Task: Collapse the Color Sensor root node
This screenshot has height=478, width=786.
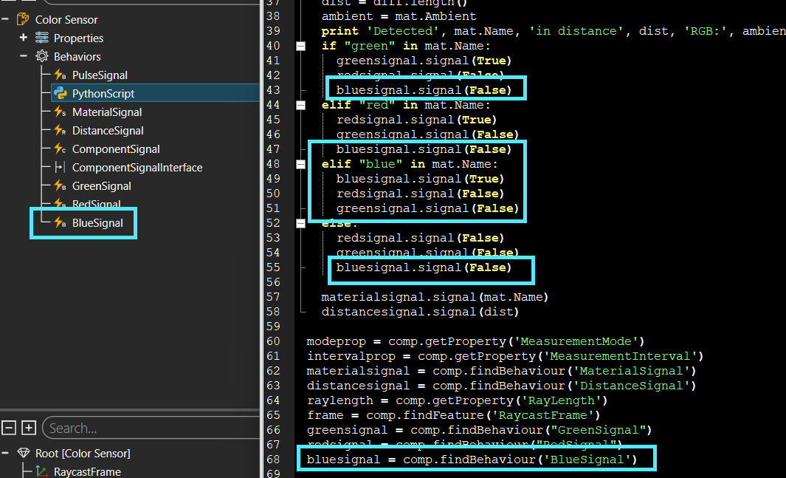Action: [x=5, y=19]
